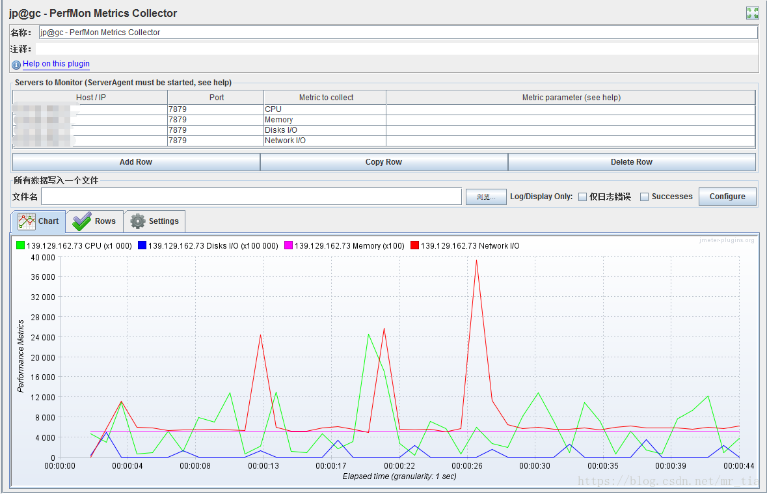Click the 40 000 y-axis label
767x494 pixels.
43,258
